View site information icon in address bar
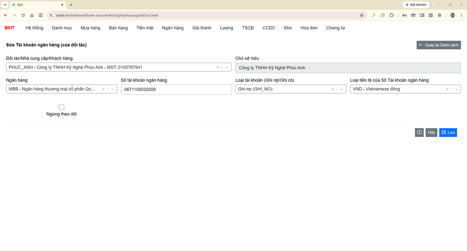 51,15
